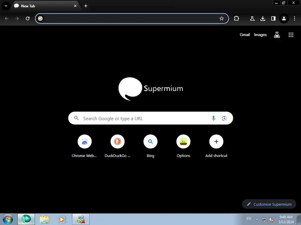Click the Customise Supermium button

[269, 204]
